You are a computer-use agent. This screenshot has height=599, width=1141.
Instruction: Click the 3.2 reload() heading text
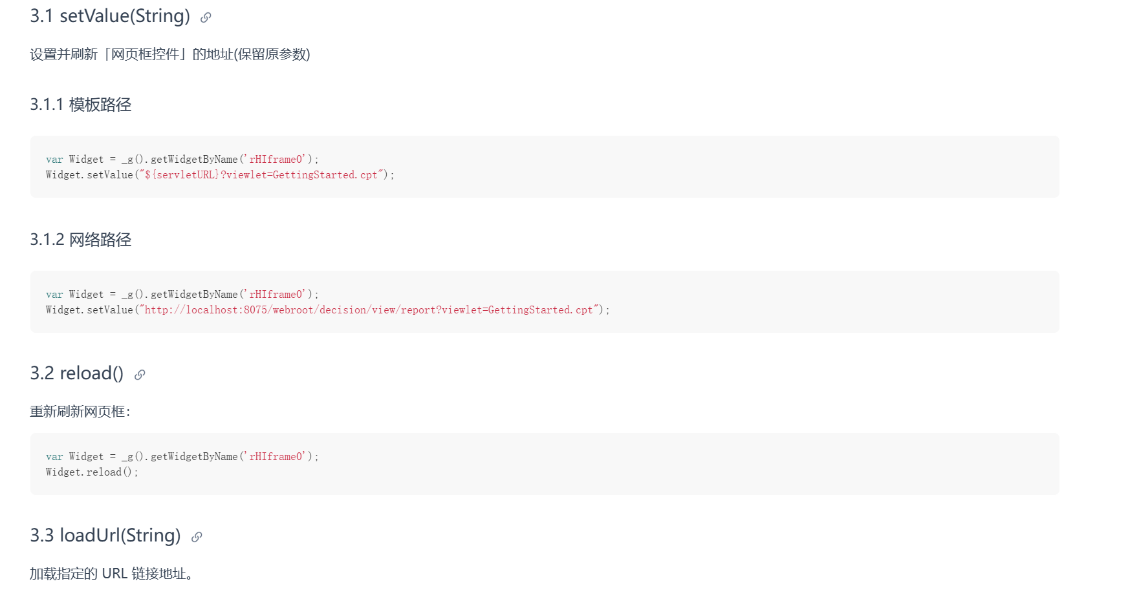(x=76, y=373)
